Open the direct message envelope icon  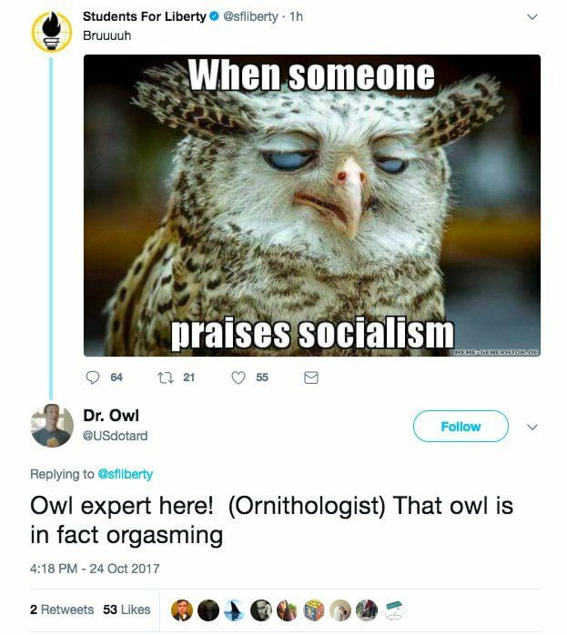click(311, 378)
